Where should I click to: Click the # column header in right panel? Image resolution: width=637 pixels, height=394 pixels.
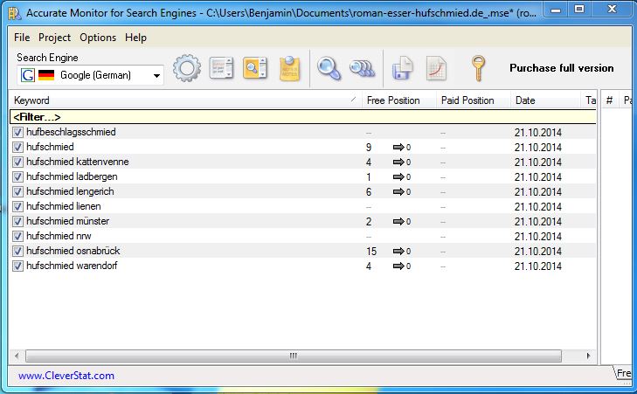point(609,100)
